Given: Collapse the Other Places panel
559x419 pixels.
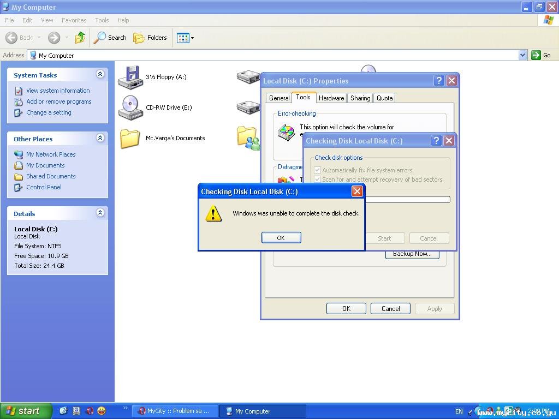Looking at the screenshot, I should click(x=100, y=138).
